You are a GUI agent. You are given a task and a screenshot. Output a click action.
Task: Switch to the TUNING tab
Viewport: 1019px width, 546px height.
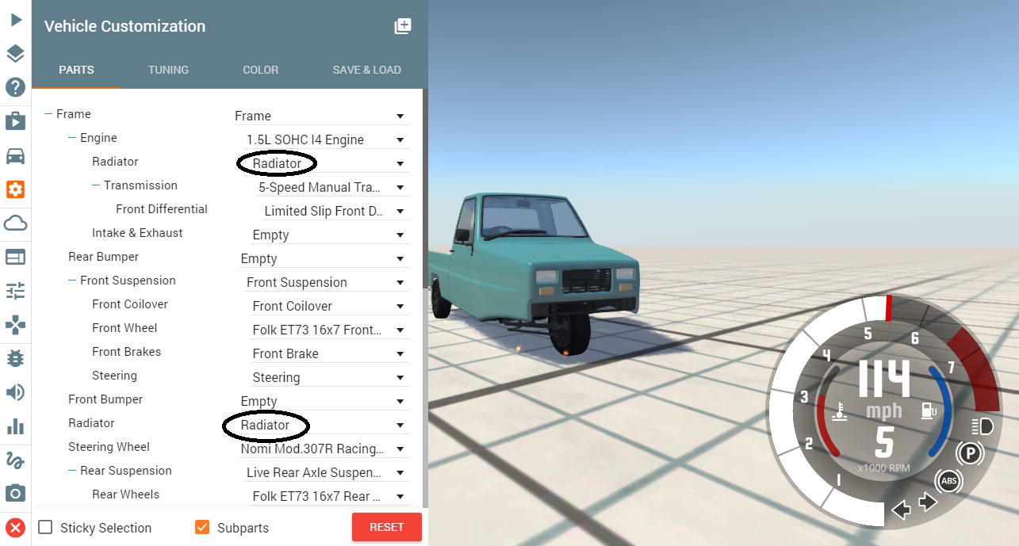[168, 70]
